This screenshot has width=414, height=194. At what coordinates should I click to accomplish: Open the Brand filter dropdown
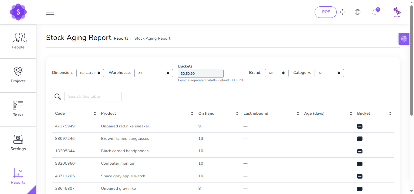[x=276, y=73]
